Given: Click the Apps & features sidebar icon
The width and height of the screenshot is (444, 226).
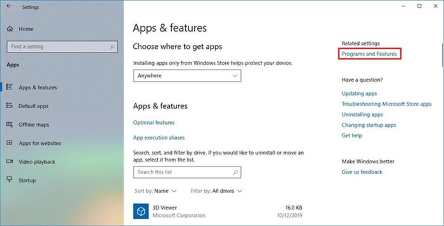Looking at the screenshot, I should coord(9,87).
